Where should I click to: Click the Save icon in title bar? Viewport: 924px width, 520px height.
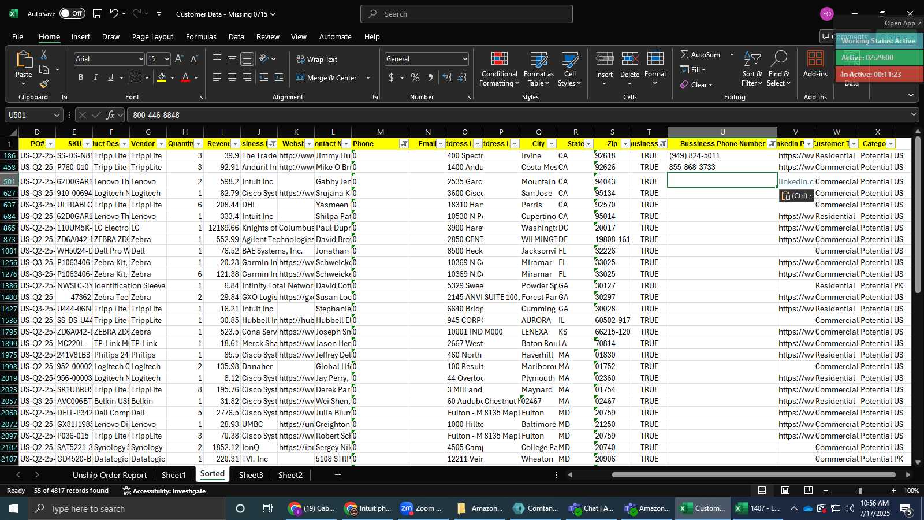point(98,13)
